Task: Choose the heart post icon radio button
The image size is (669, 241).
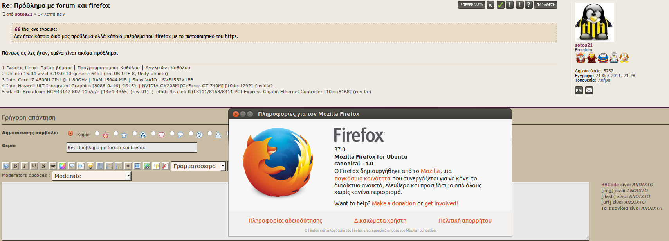Action: point(153,134)
